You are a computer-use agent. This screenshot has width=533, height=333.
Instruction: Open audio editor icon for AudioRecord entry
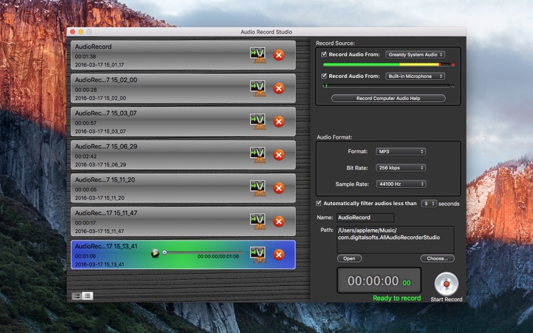(258, 55)
